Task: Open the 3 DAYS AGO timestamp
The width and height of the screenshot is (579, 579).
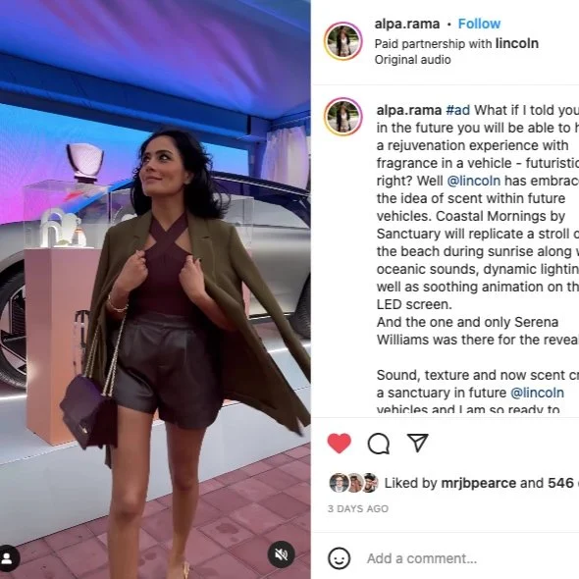Action: pyautogui.click(x=358, y=509)
